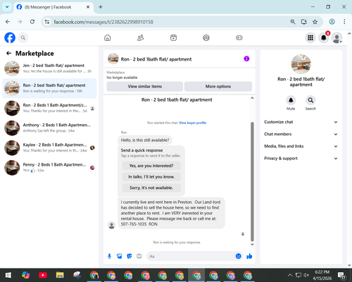
Task: Send quick reply 'Sorry, it's not available.'
Action: point(151,188)
